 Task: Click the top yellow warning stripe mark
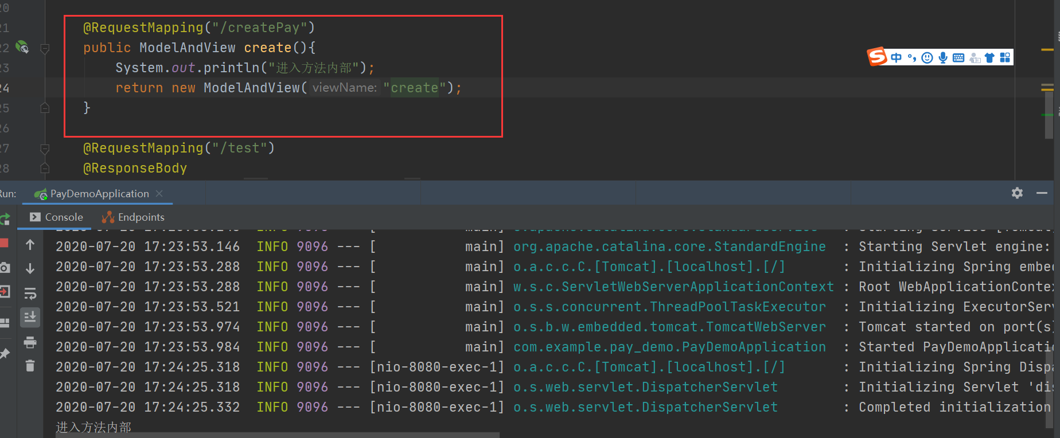[x=1047, y=50]
